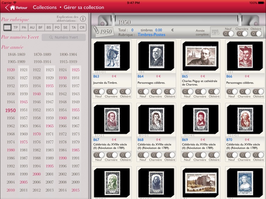Viewport: 266px width, 199px height.
Task: Select the BF rubrique tab
Action: pyautogui.click(x=40, y=27)
